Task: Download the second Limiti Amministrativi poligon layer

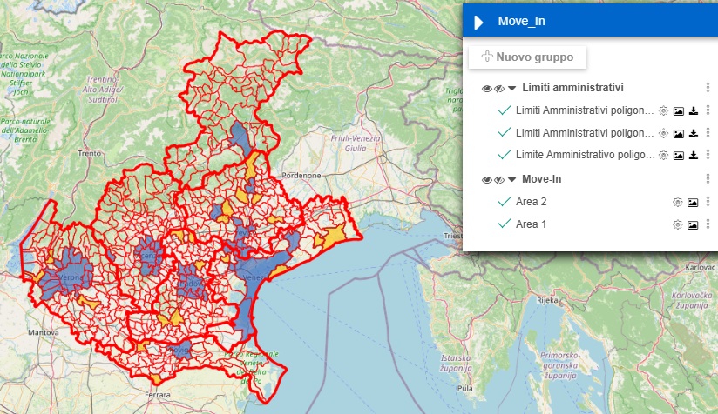Action: tap(694, 133)
